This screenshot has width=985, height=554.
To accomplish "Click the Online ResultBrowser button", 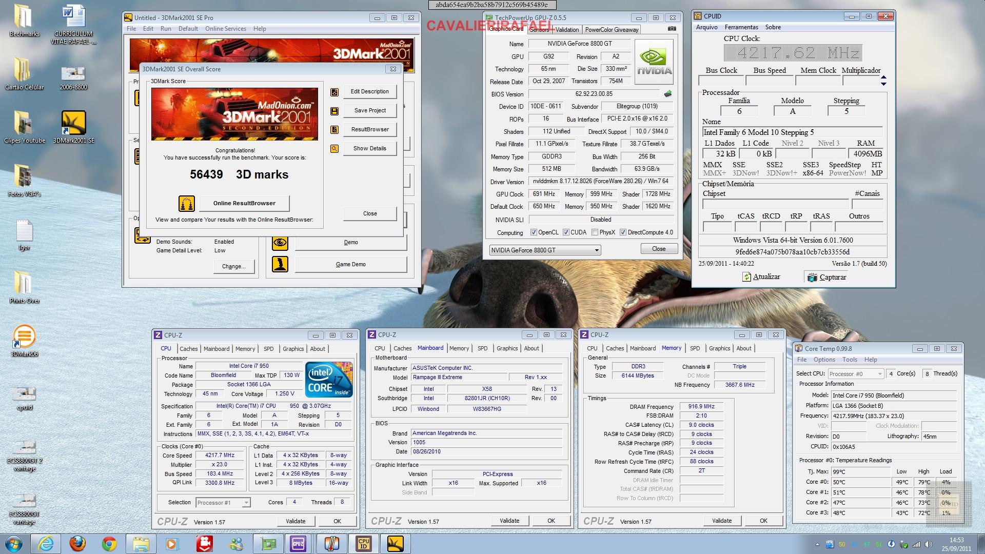I will pyautogui.click(x=244, y=204).
